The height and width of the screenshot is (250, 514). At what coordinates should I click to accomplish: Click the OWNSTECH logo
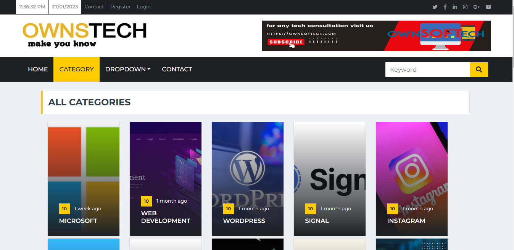pos(84,35)
